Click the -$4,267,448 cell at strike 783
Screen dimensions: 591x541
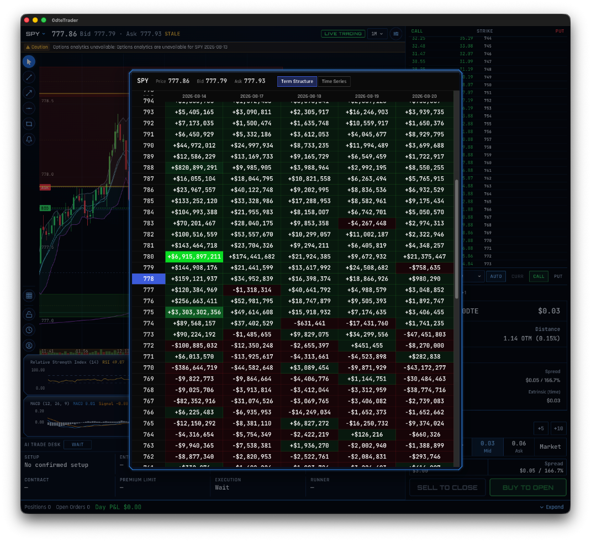click(x=367, y=223)
